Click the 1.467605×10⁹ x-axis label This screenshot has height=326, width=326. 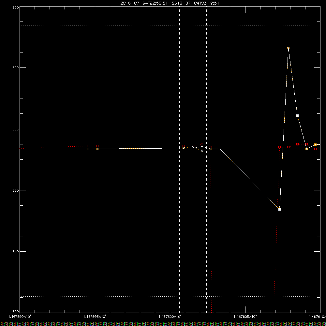[245, 317]
